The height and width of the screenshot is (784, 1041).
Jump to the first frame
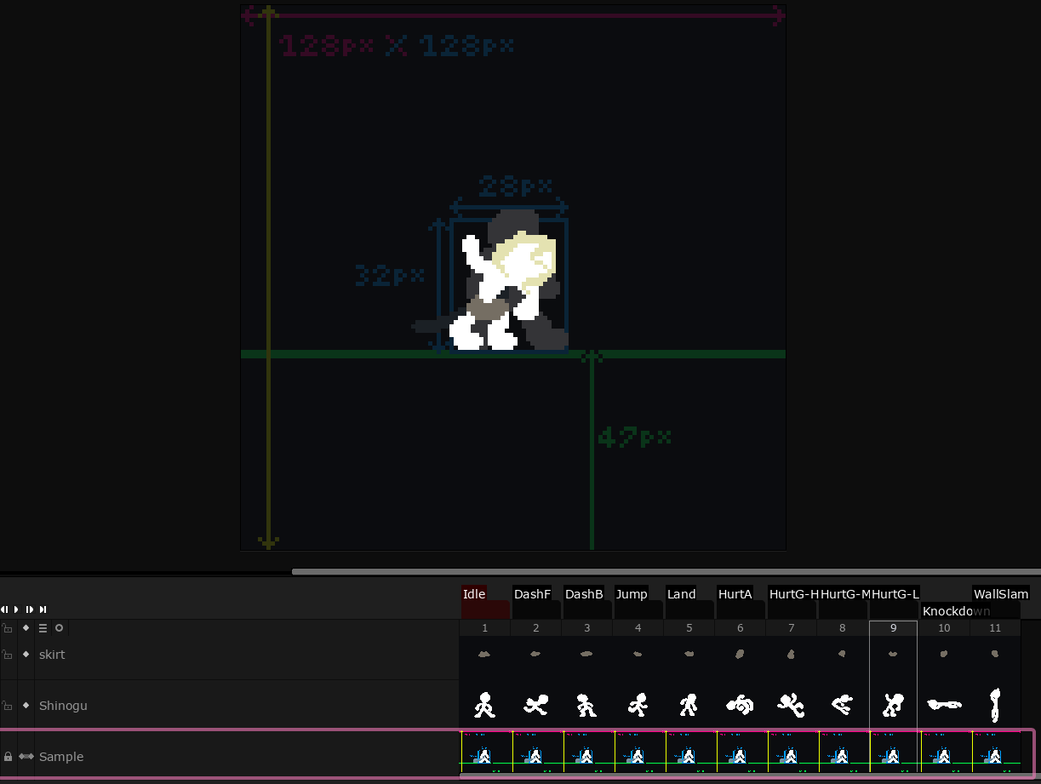tap(4, 609)
